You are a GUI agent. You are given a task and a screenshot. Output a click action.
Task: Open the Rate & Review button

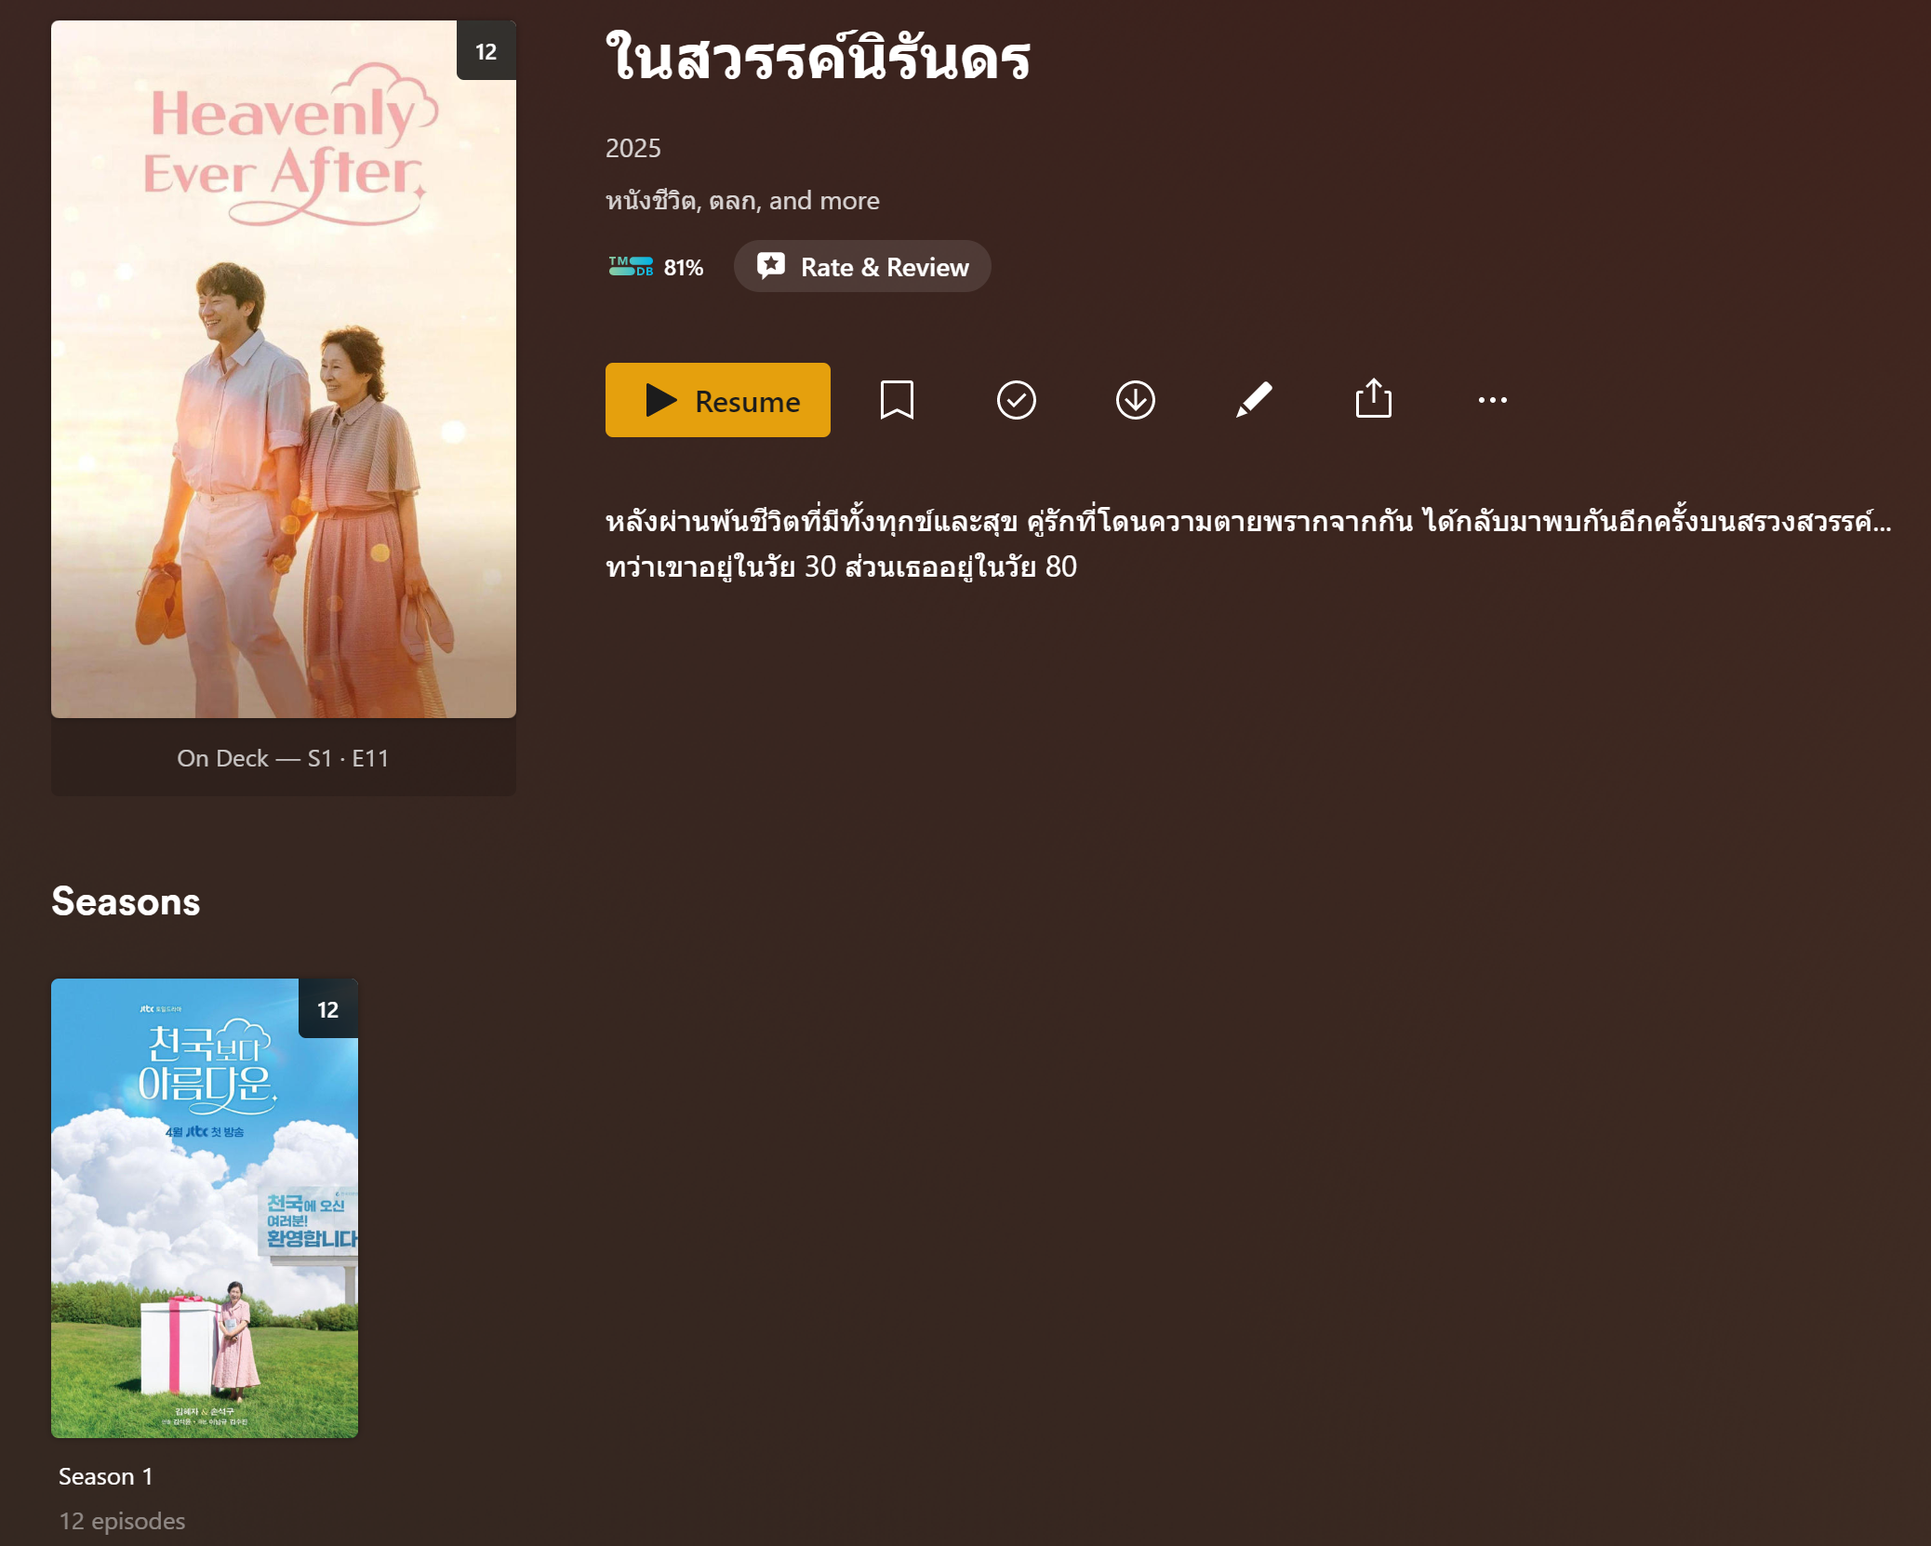click(x=862, y=267)
